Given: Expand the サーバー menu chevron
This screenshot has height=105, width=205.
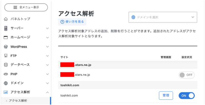Looking at the screenshot, I should [x=47, y=28].
